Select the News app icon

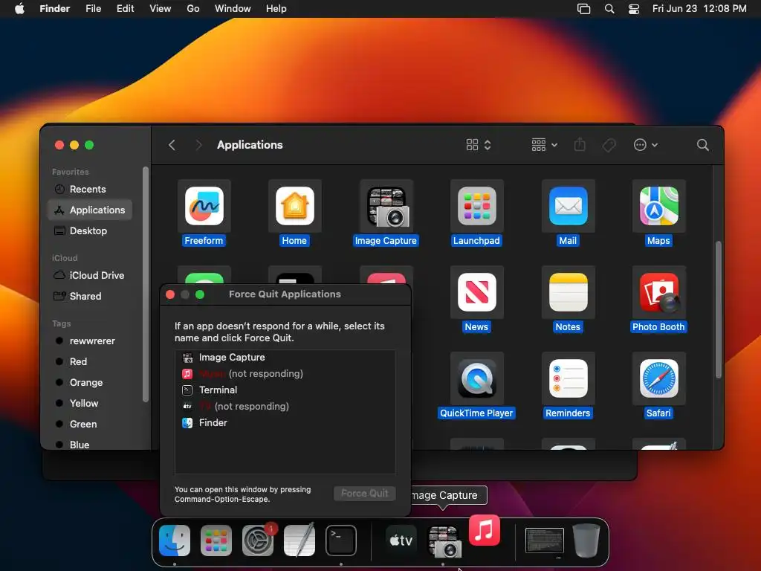click(x=476, y=291)
